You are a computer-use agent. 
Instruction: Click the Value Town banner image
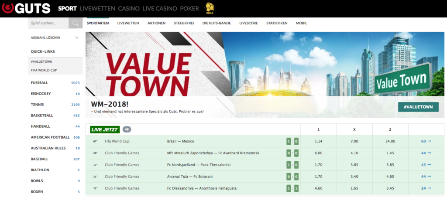(265, 75)
